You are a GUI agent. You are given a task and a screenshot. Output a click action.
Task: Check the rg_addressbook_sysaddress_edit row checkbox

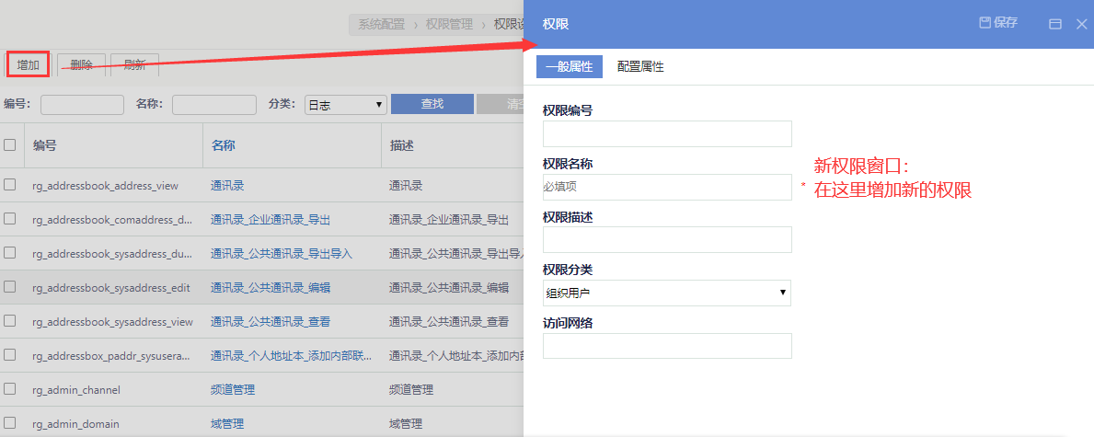click(10, 287)
